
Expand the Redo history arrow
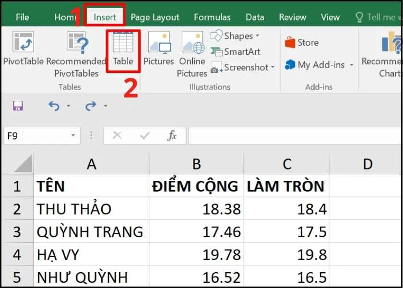pyautogui.click(x=106, y=106)
